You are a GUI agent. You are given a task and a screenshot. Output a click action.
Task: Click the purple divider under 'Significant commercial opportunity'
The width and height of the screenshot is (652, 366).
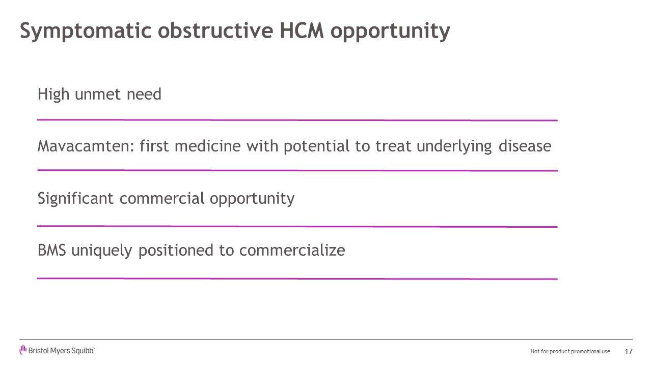[297, 226]
